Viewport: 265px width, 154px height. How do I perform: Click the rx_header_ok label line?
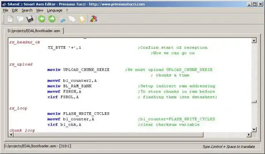[25, 42]
